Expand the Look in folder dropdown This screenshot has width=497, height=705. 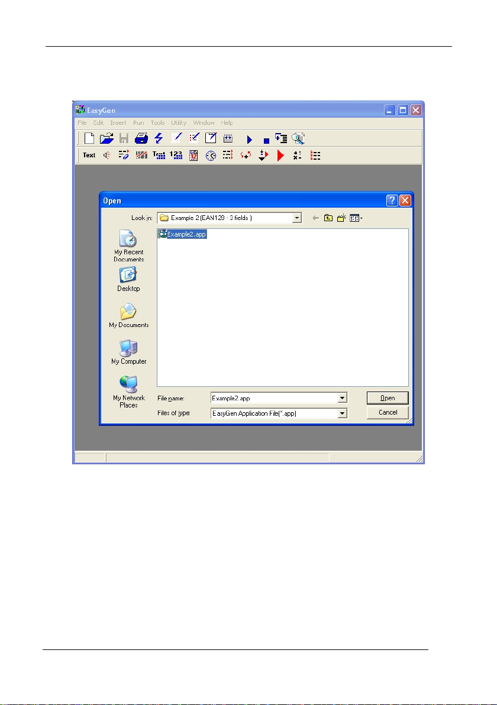297,218
